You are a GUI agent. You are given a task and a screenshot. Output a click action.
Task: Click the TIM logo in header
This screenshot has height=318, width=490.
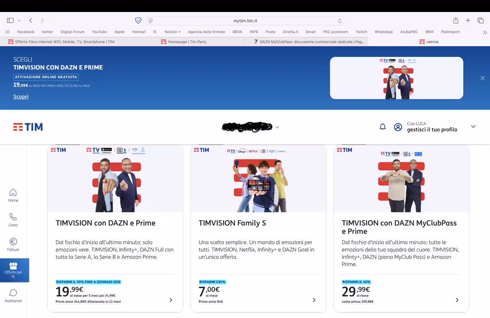tap(28, 127)
